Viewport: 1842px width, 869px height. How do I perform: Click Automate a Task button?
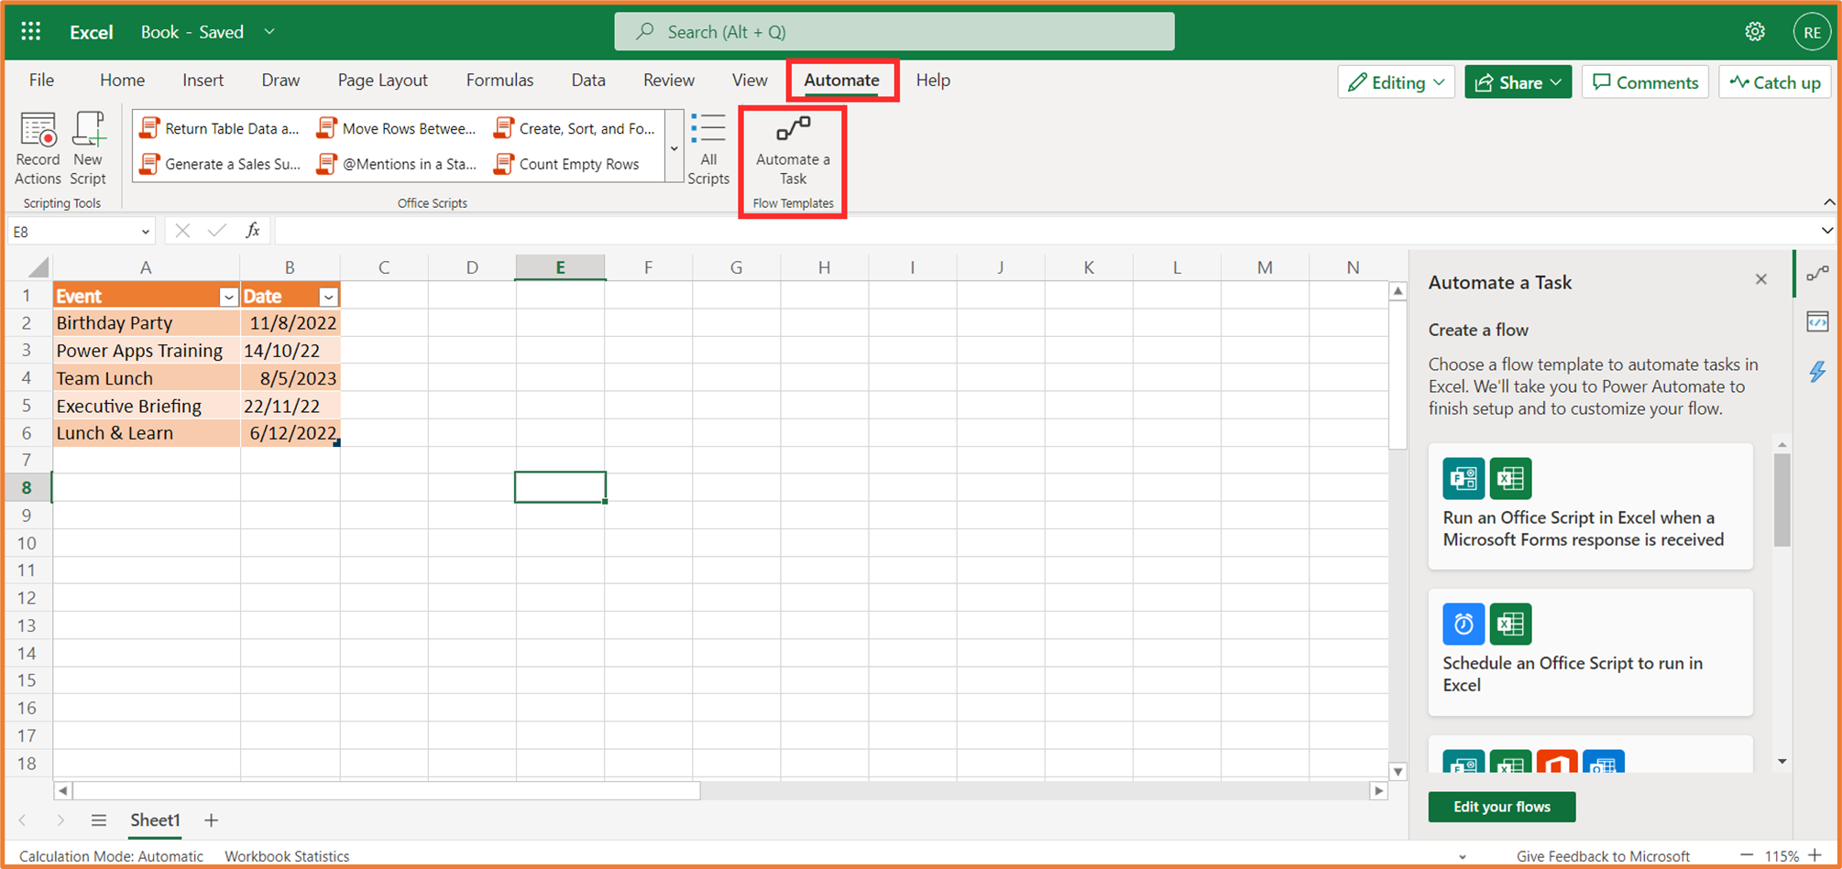tap(793, 150)
